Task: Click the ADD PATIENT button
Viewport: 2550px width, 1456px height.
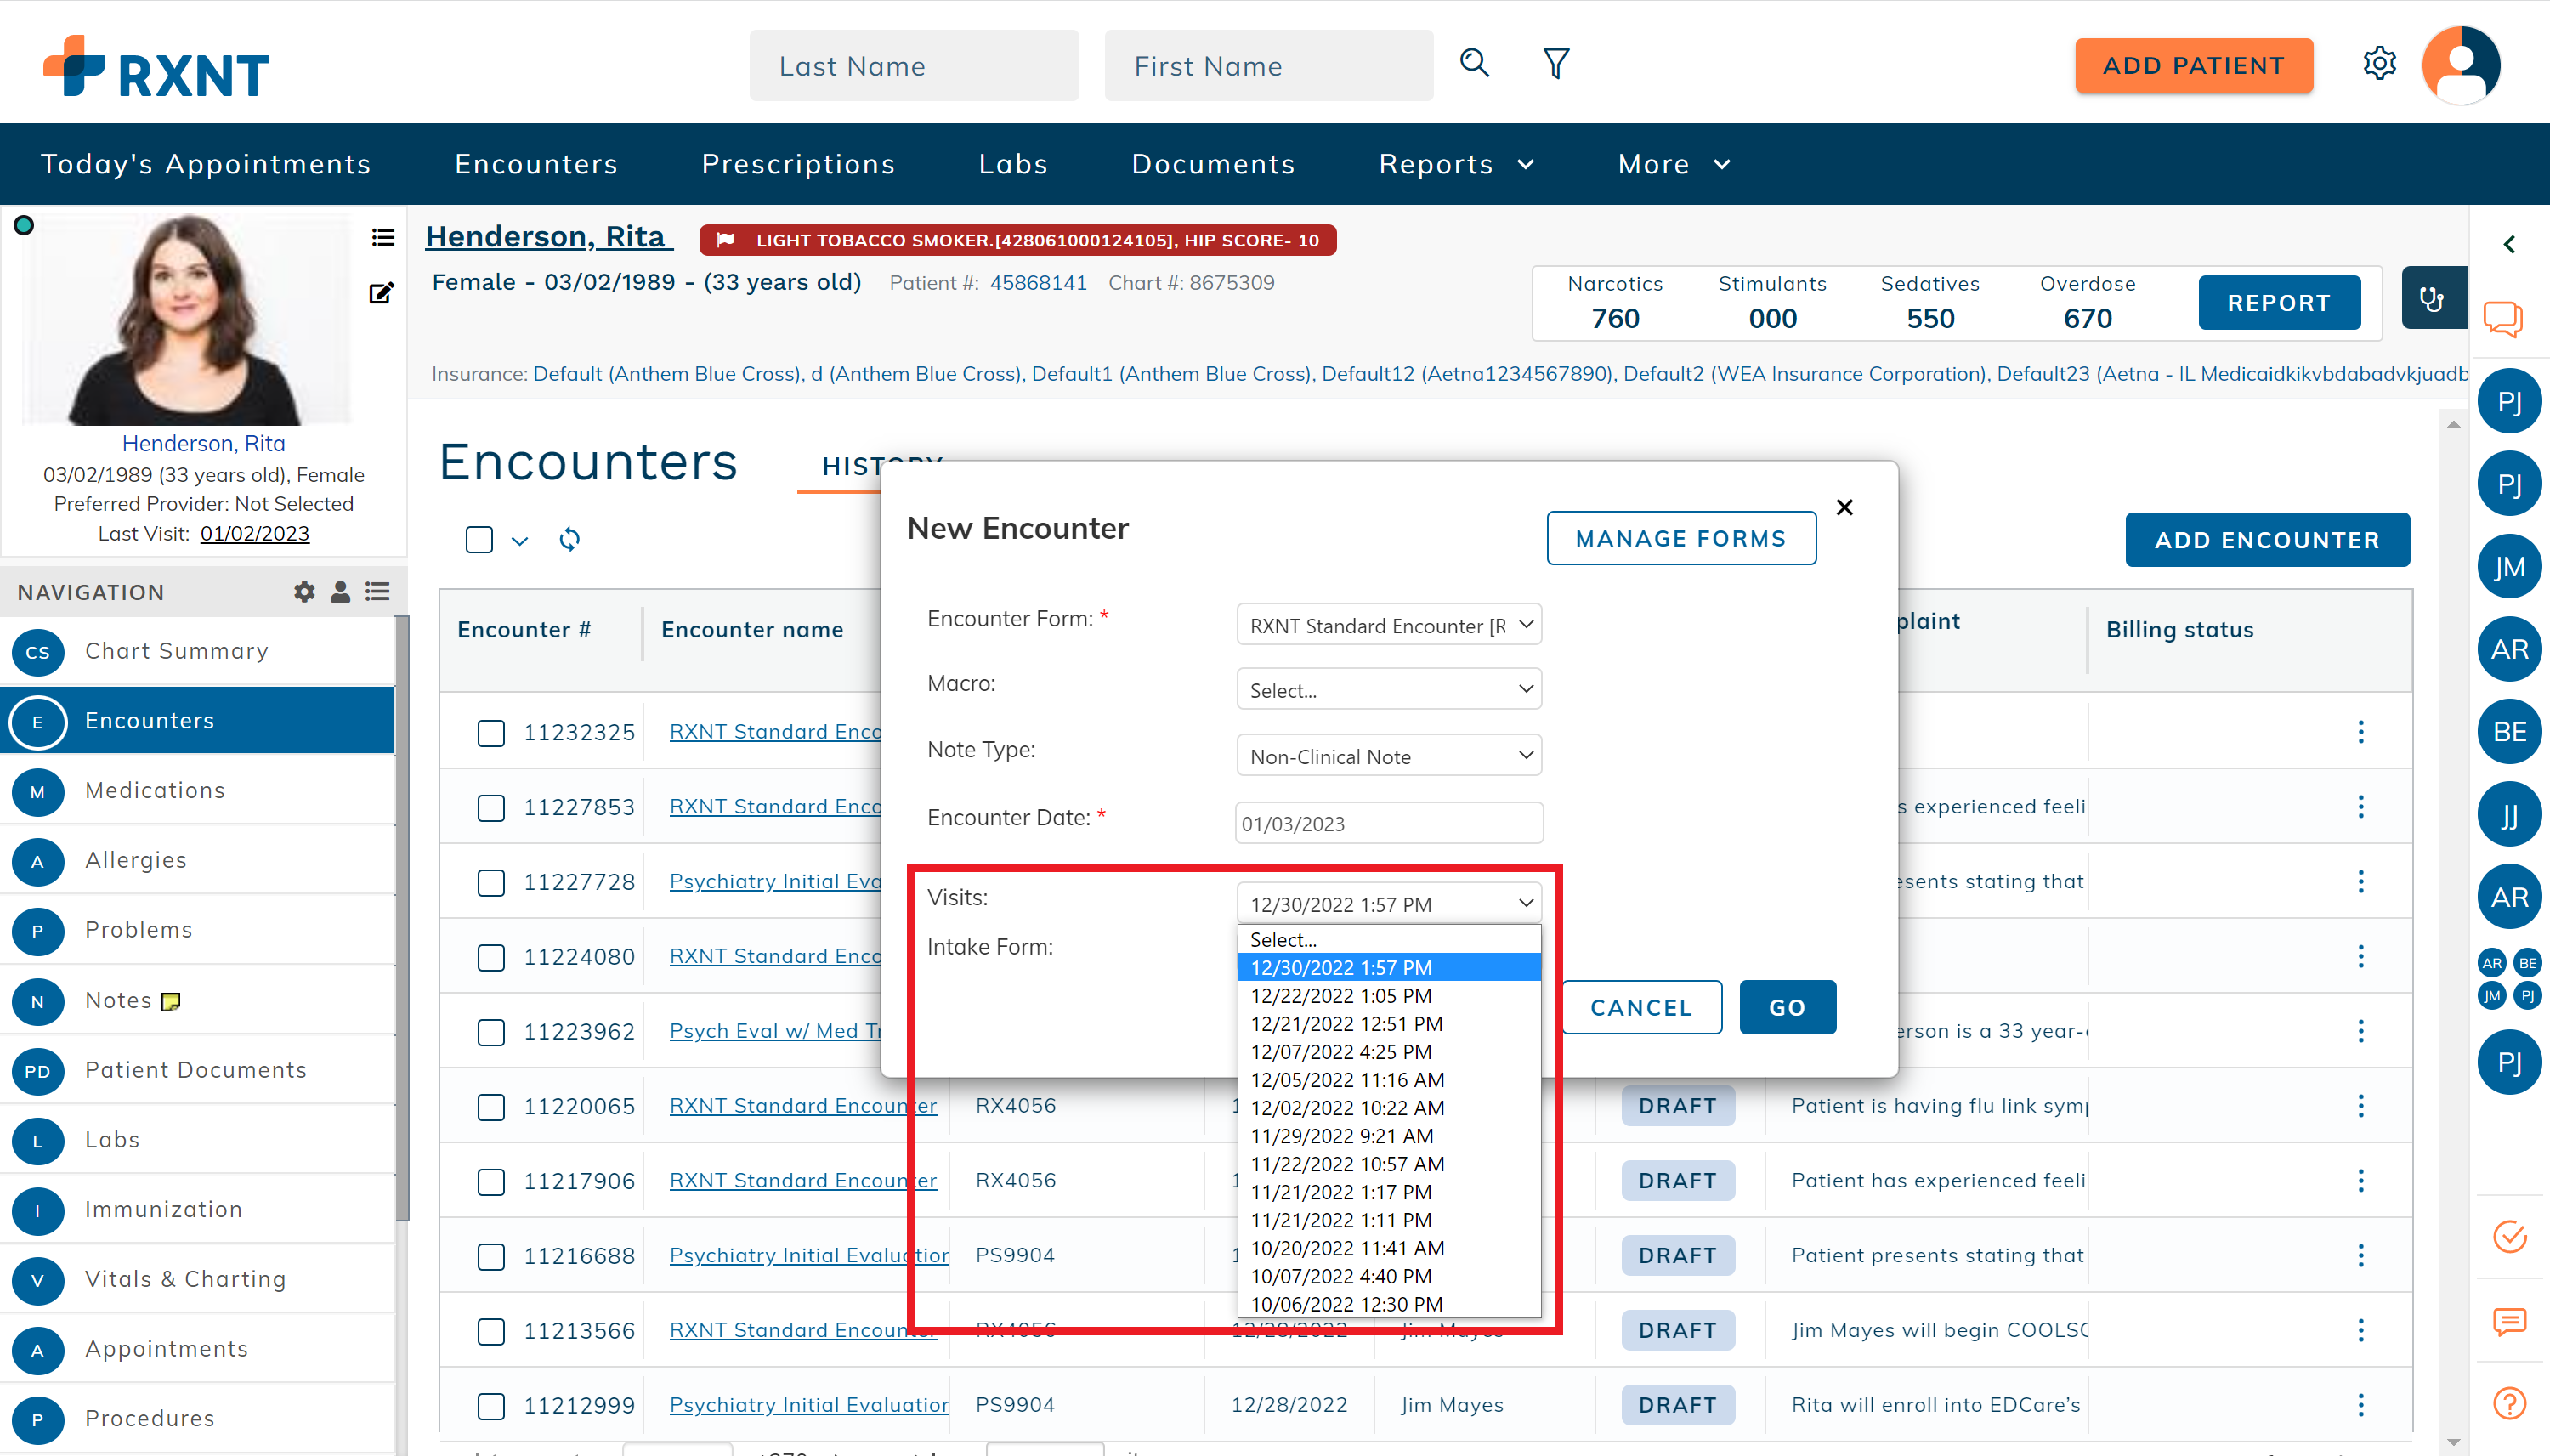Action: (2193, 65)
